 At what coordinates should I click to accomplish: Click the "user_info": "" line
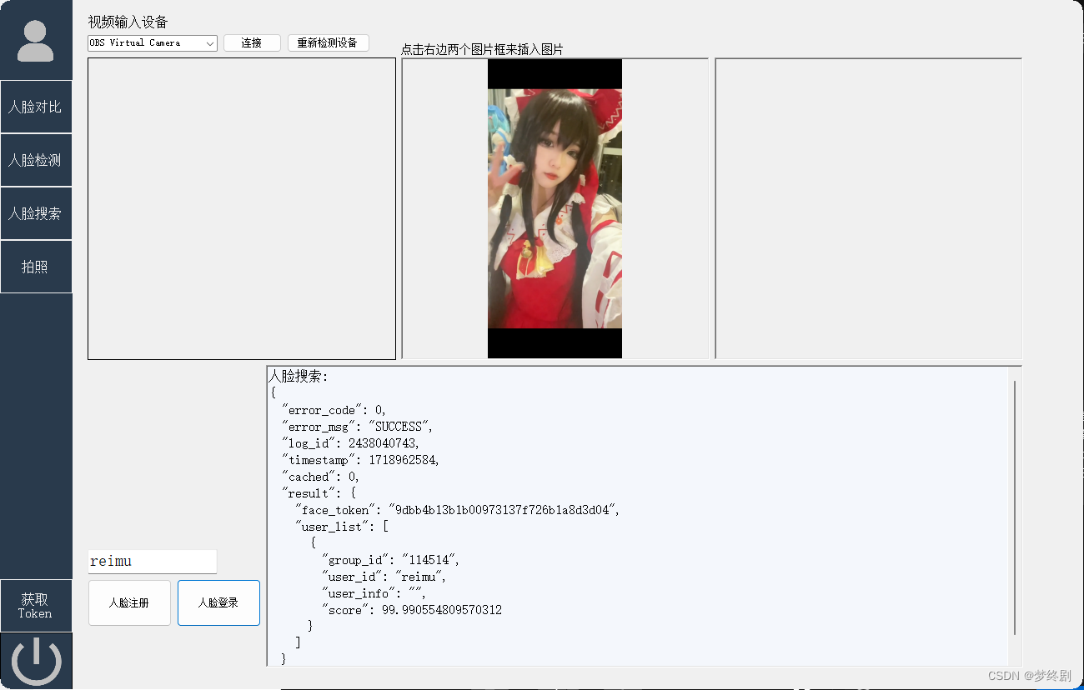pos(374,593)
